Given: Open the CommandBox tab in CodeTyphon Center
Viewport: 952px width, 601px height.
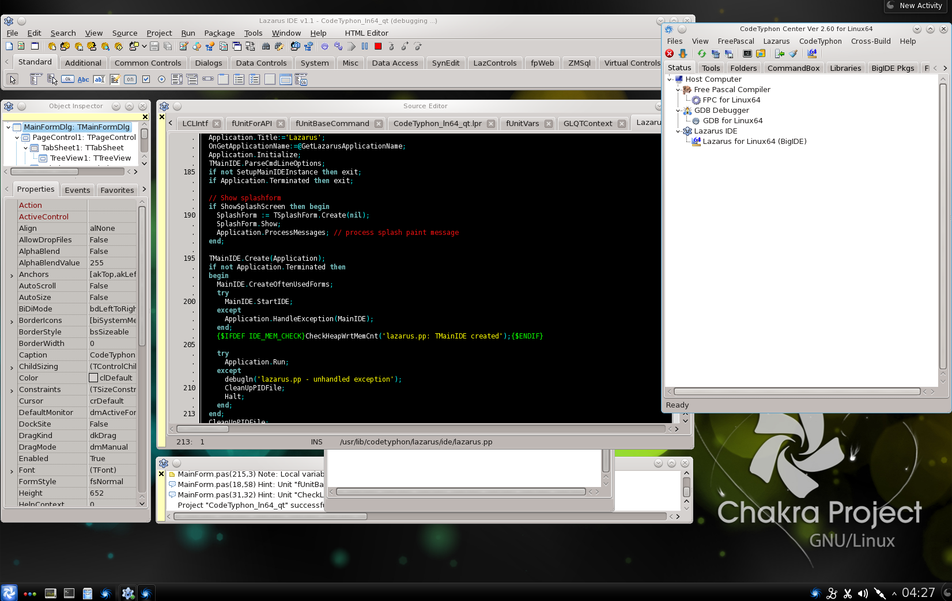Looking at the screenshot, I should [x=794, y=68].
